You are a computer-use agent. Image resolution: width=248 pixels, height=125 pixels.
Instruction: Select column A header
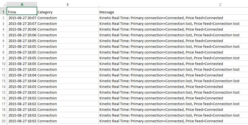click(22, 5)
